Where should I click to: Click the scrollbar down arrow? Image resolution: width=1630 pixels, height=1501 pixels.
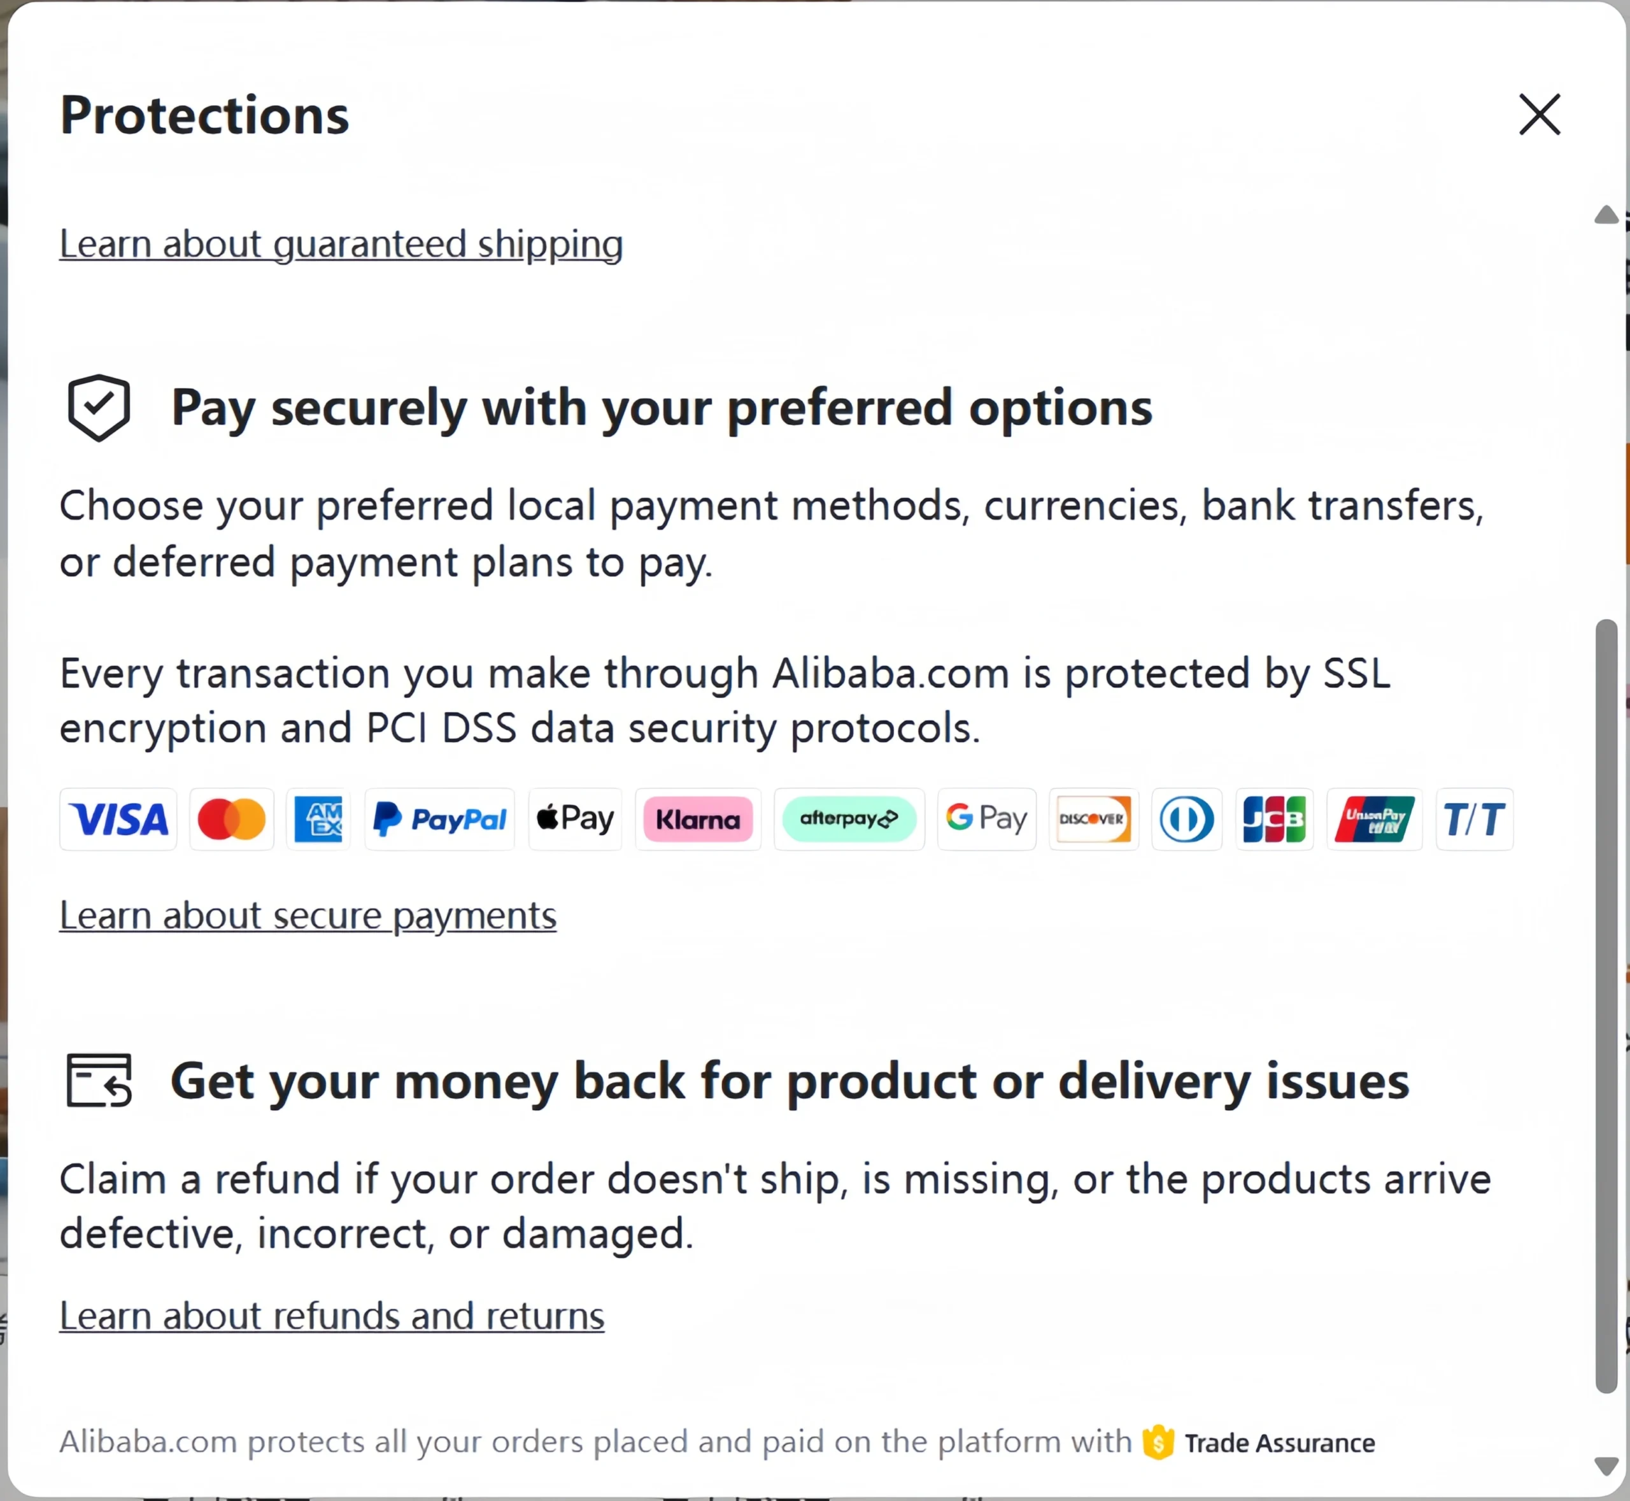[1606, 1466]
